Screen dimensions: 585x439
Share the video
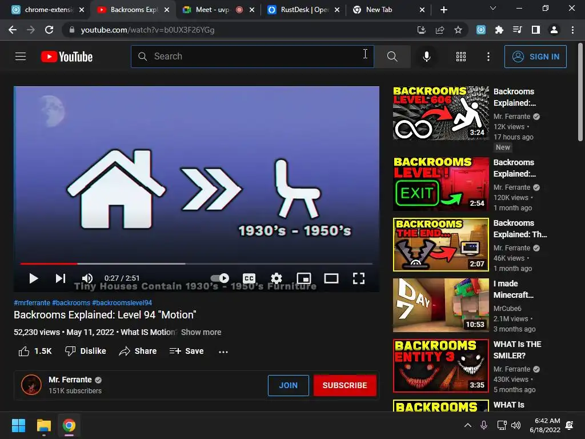(138, 352)
